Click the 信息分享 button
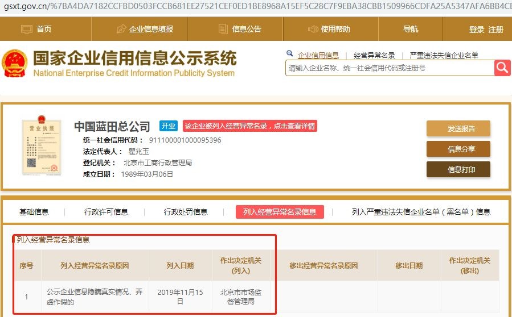The height and width of the screenshot is (317, 512). [x=458, y=149]
